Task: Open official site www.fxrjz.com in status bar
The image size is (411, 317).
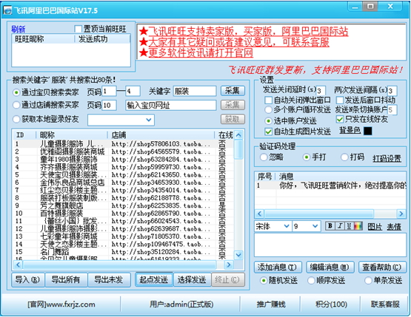Action: (61, 304)
